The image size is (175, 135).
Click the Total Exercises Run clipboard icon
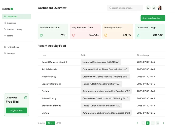(41, 35)
